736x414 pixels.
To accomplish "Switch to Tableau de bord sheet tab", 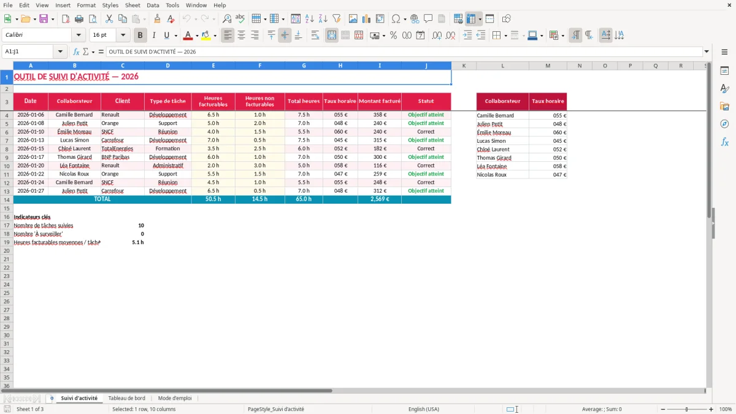I will point(127,398).
